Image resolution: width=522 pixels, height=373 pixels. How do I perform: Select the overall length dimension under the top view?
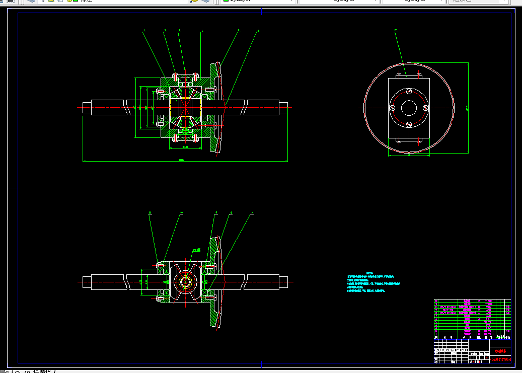click(x=181, y=160)
